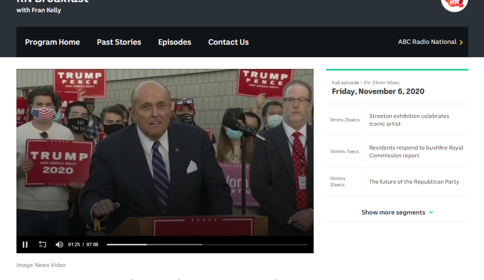Screen dimensions: 484x280
Task: Play the Streeton exhibition celebrates iconic artist segment
Action: tap(409, 120)
